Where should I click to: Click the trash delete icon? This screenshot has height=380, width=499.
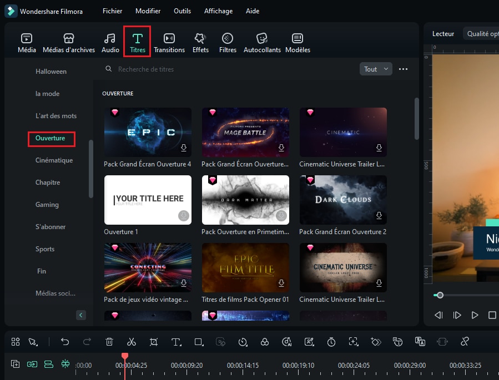point(109,342)
